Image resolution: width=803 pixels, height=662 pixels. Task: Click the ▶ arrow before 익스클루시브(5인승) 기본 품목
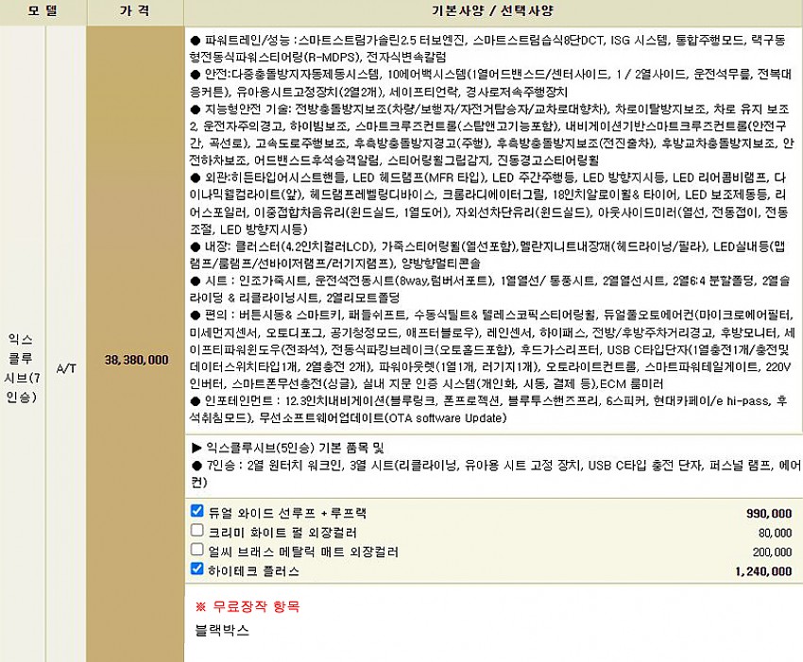tap(196, 447)
